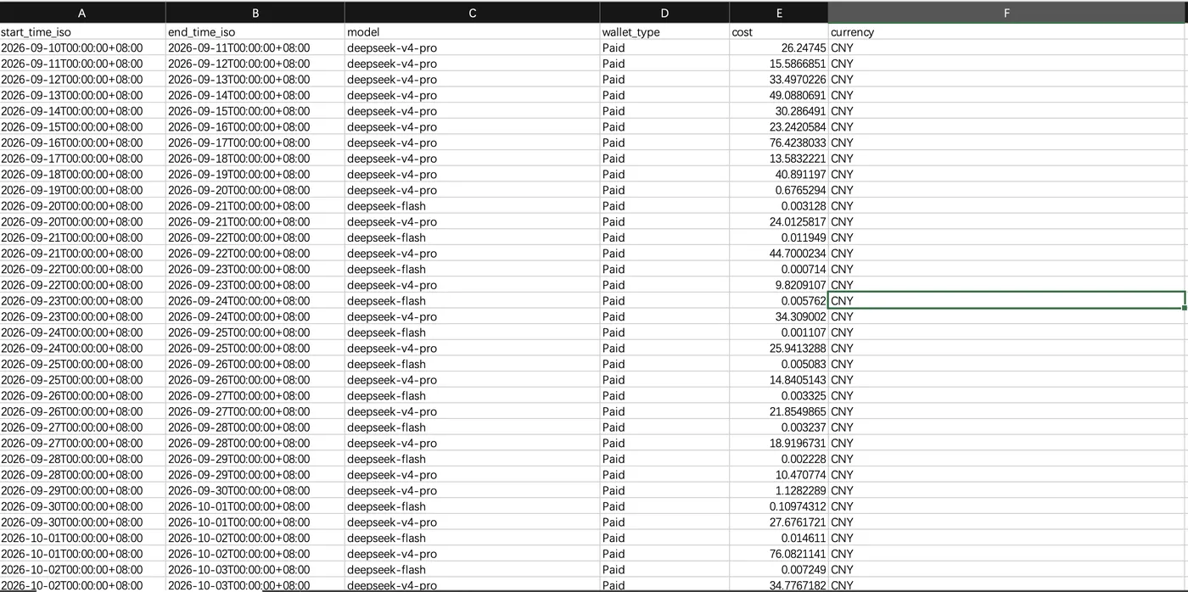
Task: Select start time cell 2026-09-10T00:00:00+08:00
Action: 82,48
